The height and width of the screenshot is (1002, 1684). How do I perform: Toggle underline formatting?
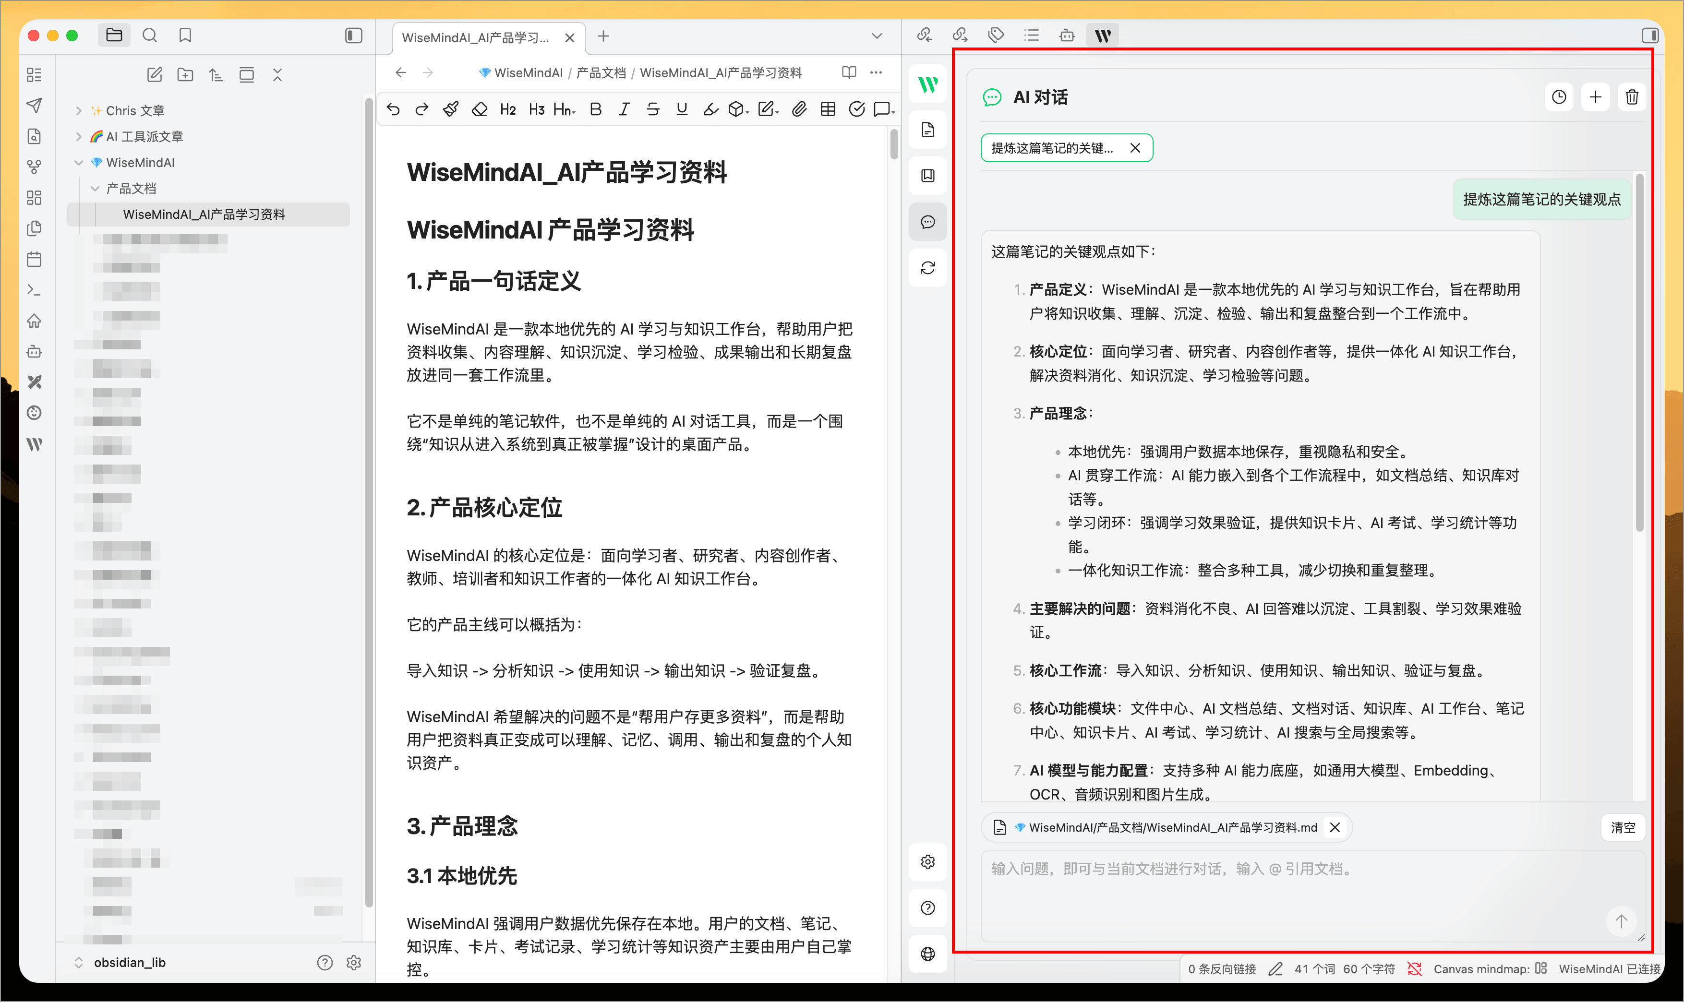[682, 109]
